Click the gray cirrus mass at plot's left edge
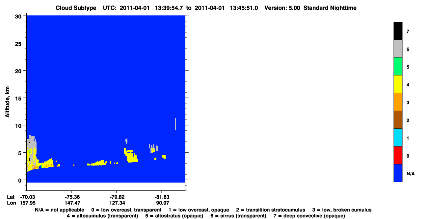Screen dimensions: 428x219 (x=32, y=142)
